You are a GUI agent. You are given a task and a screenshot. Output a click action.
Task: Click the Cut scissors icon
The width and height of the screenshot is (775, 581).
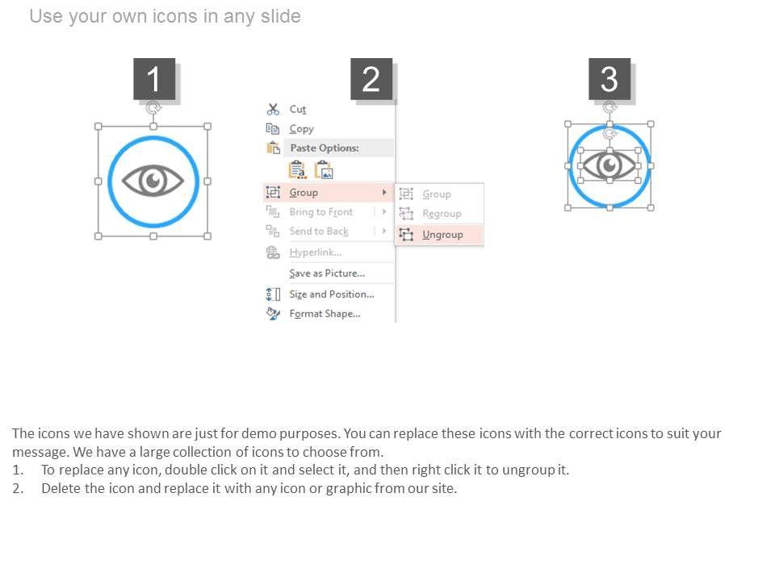(x=273, y=109)
